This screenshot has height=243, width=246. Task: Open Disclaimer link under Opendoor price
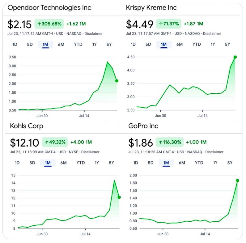tap(94, 34)
